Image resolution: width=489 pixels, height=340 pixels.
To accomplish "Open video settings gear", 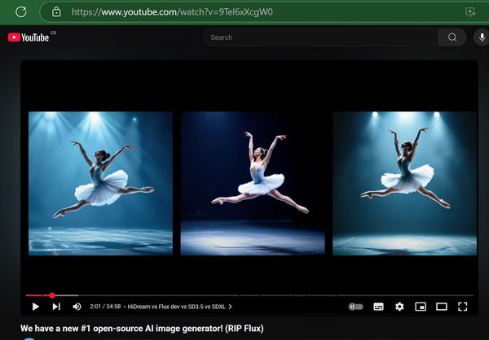I will pos(399,307).
